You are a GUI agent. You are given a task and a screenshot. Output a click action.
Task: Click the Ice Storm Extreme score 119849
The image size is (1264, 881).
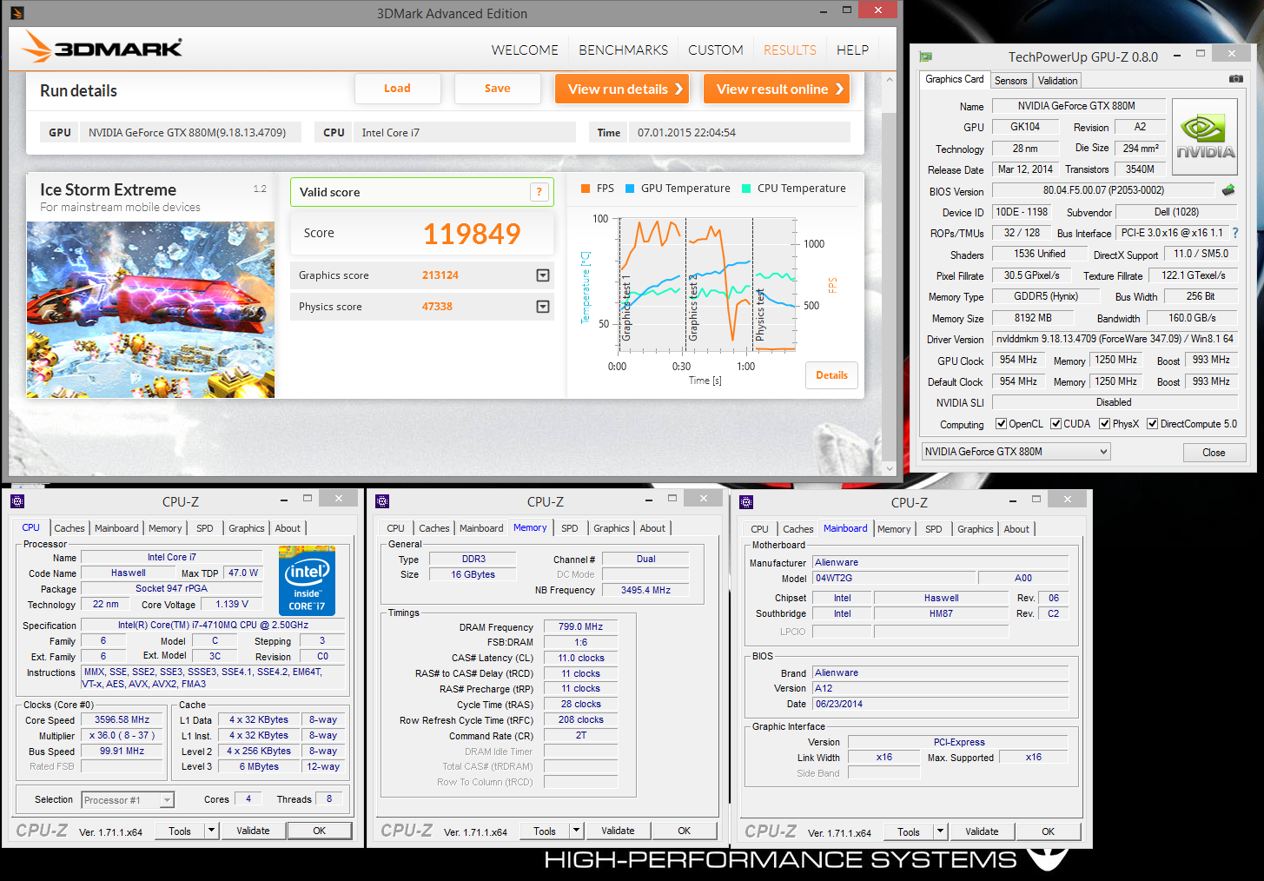coord(472,234)
